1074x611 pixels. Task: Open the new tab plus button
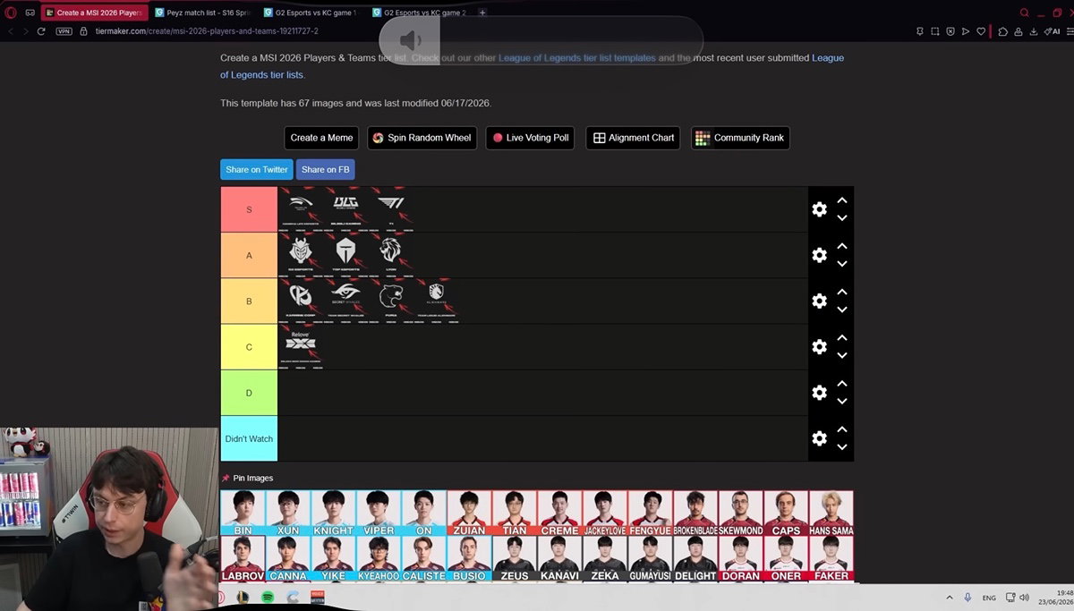(482, 13)
